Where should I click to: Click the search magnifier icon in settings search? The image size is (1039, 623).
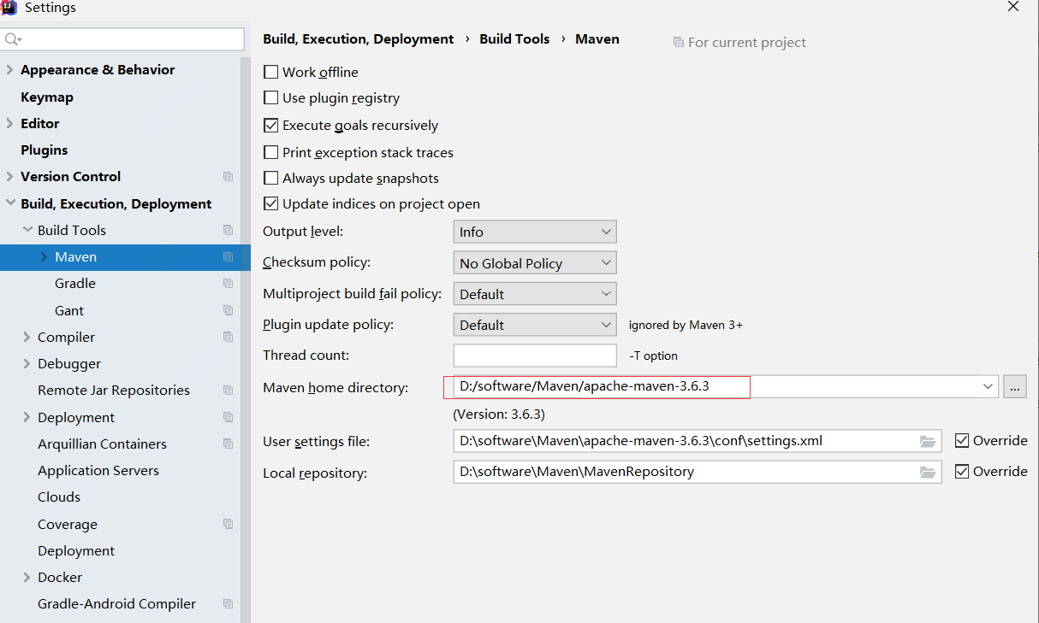click(12, 39)
